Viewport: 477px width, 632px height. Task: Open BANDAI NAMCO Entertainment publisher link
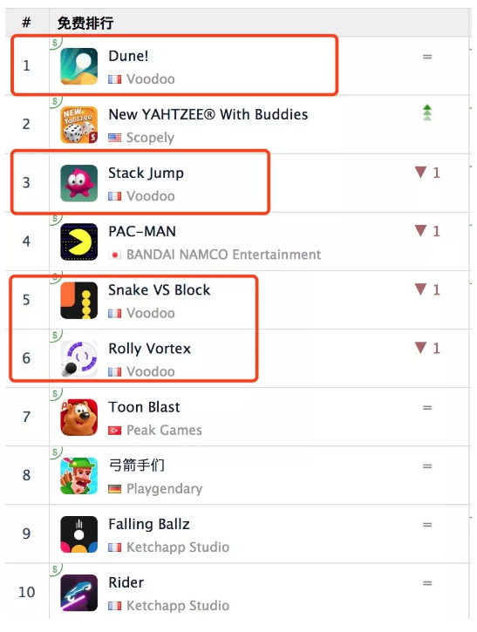223,255
